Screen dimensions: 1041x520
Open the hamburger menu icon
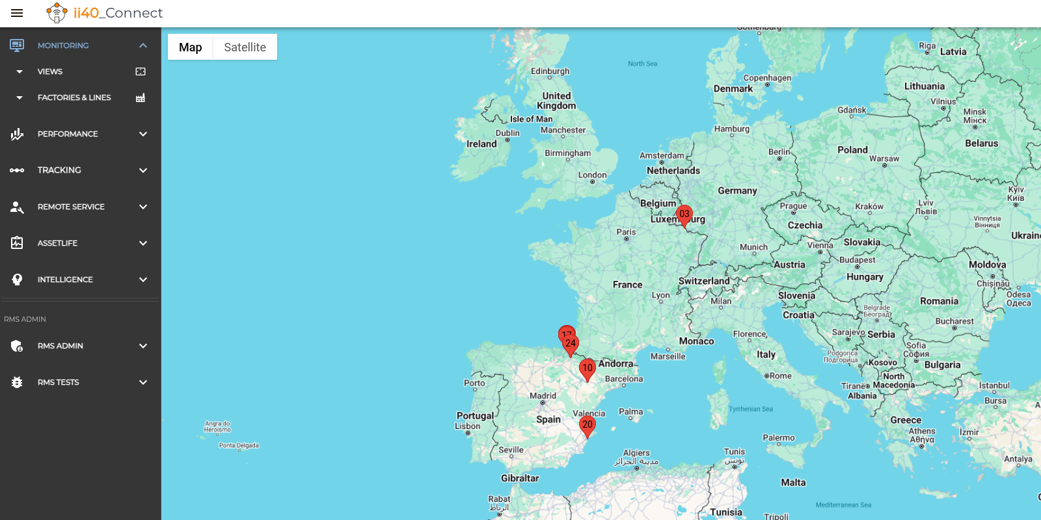17,13
